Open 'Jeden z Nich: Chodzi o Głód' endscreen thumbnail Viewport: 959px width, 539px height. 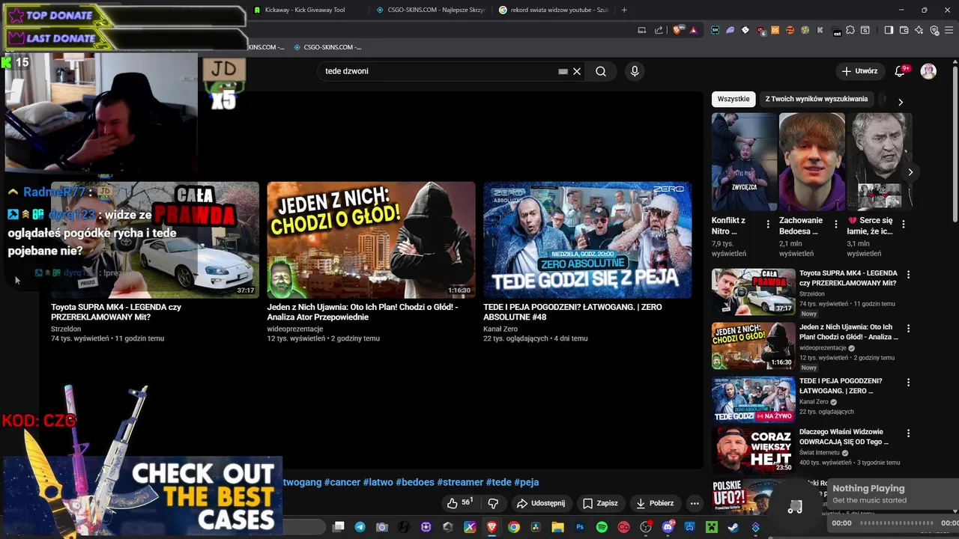tap(371, 240)
